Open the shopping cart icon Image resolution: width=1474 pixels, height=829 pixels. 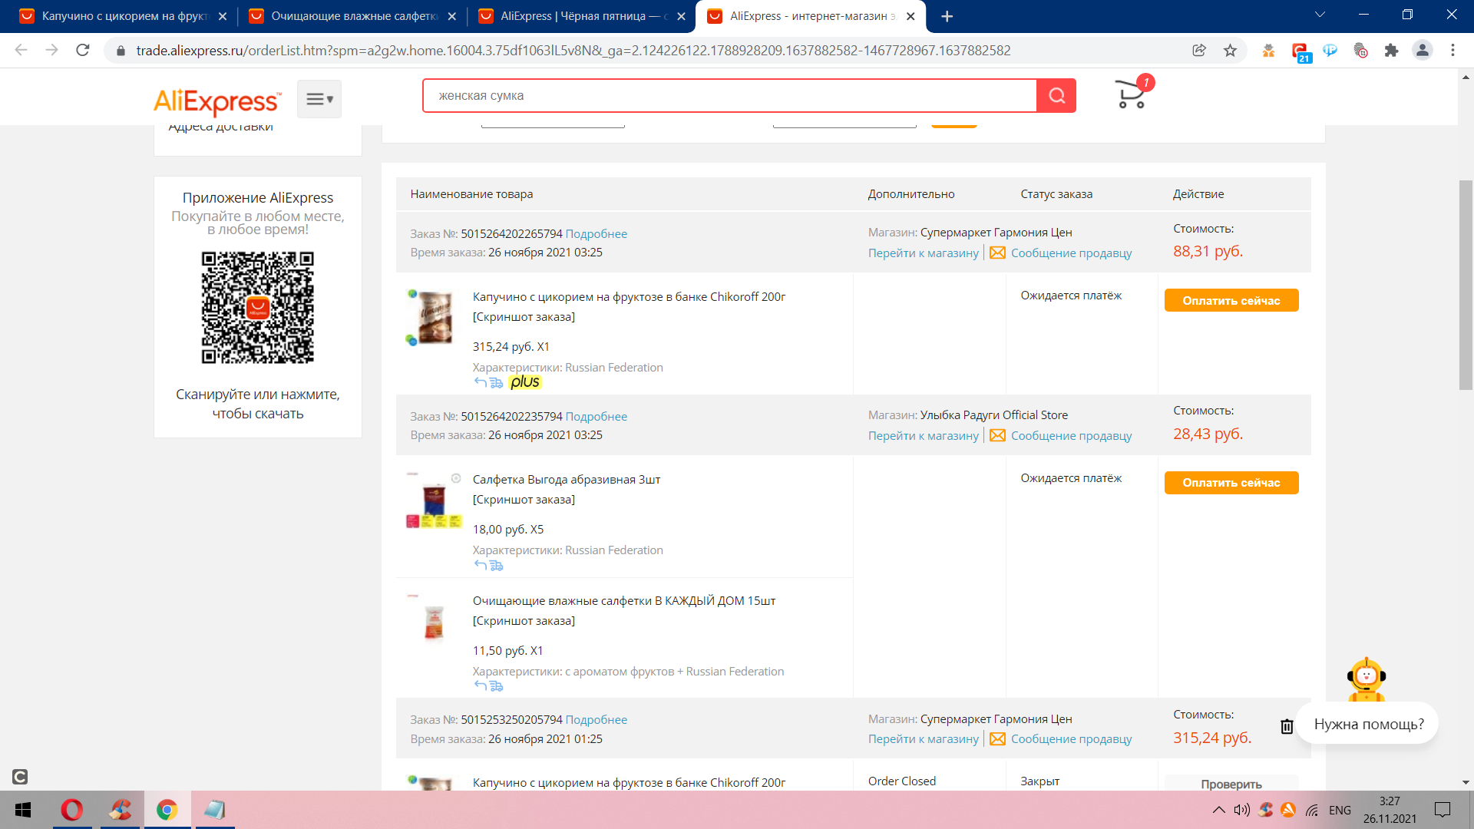(1132, 94)
